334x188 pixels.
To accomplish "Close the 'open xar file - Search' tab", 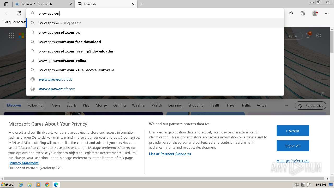I will pos(71,4).
